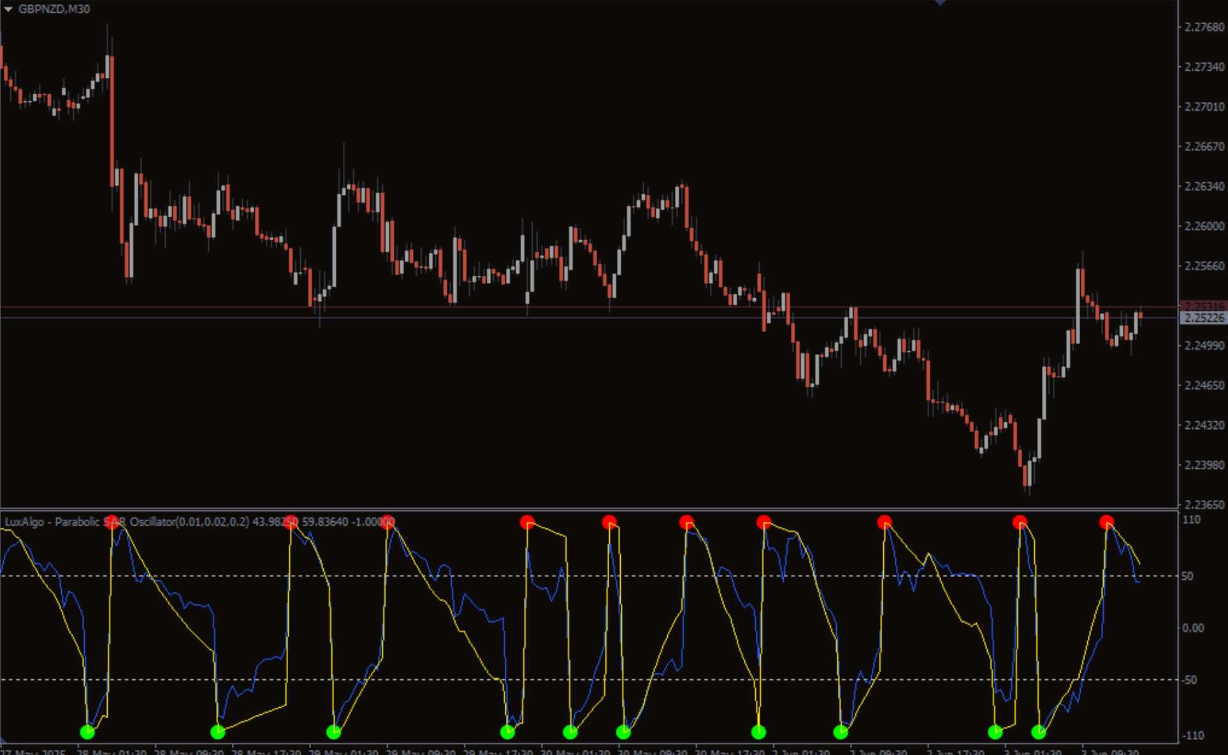
Task: Open the GBPNZD,M30 chart dropdown arrow
Action: coord(8,10)
